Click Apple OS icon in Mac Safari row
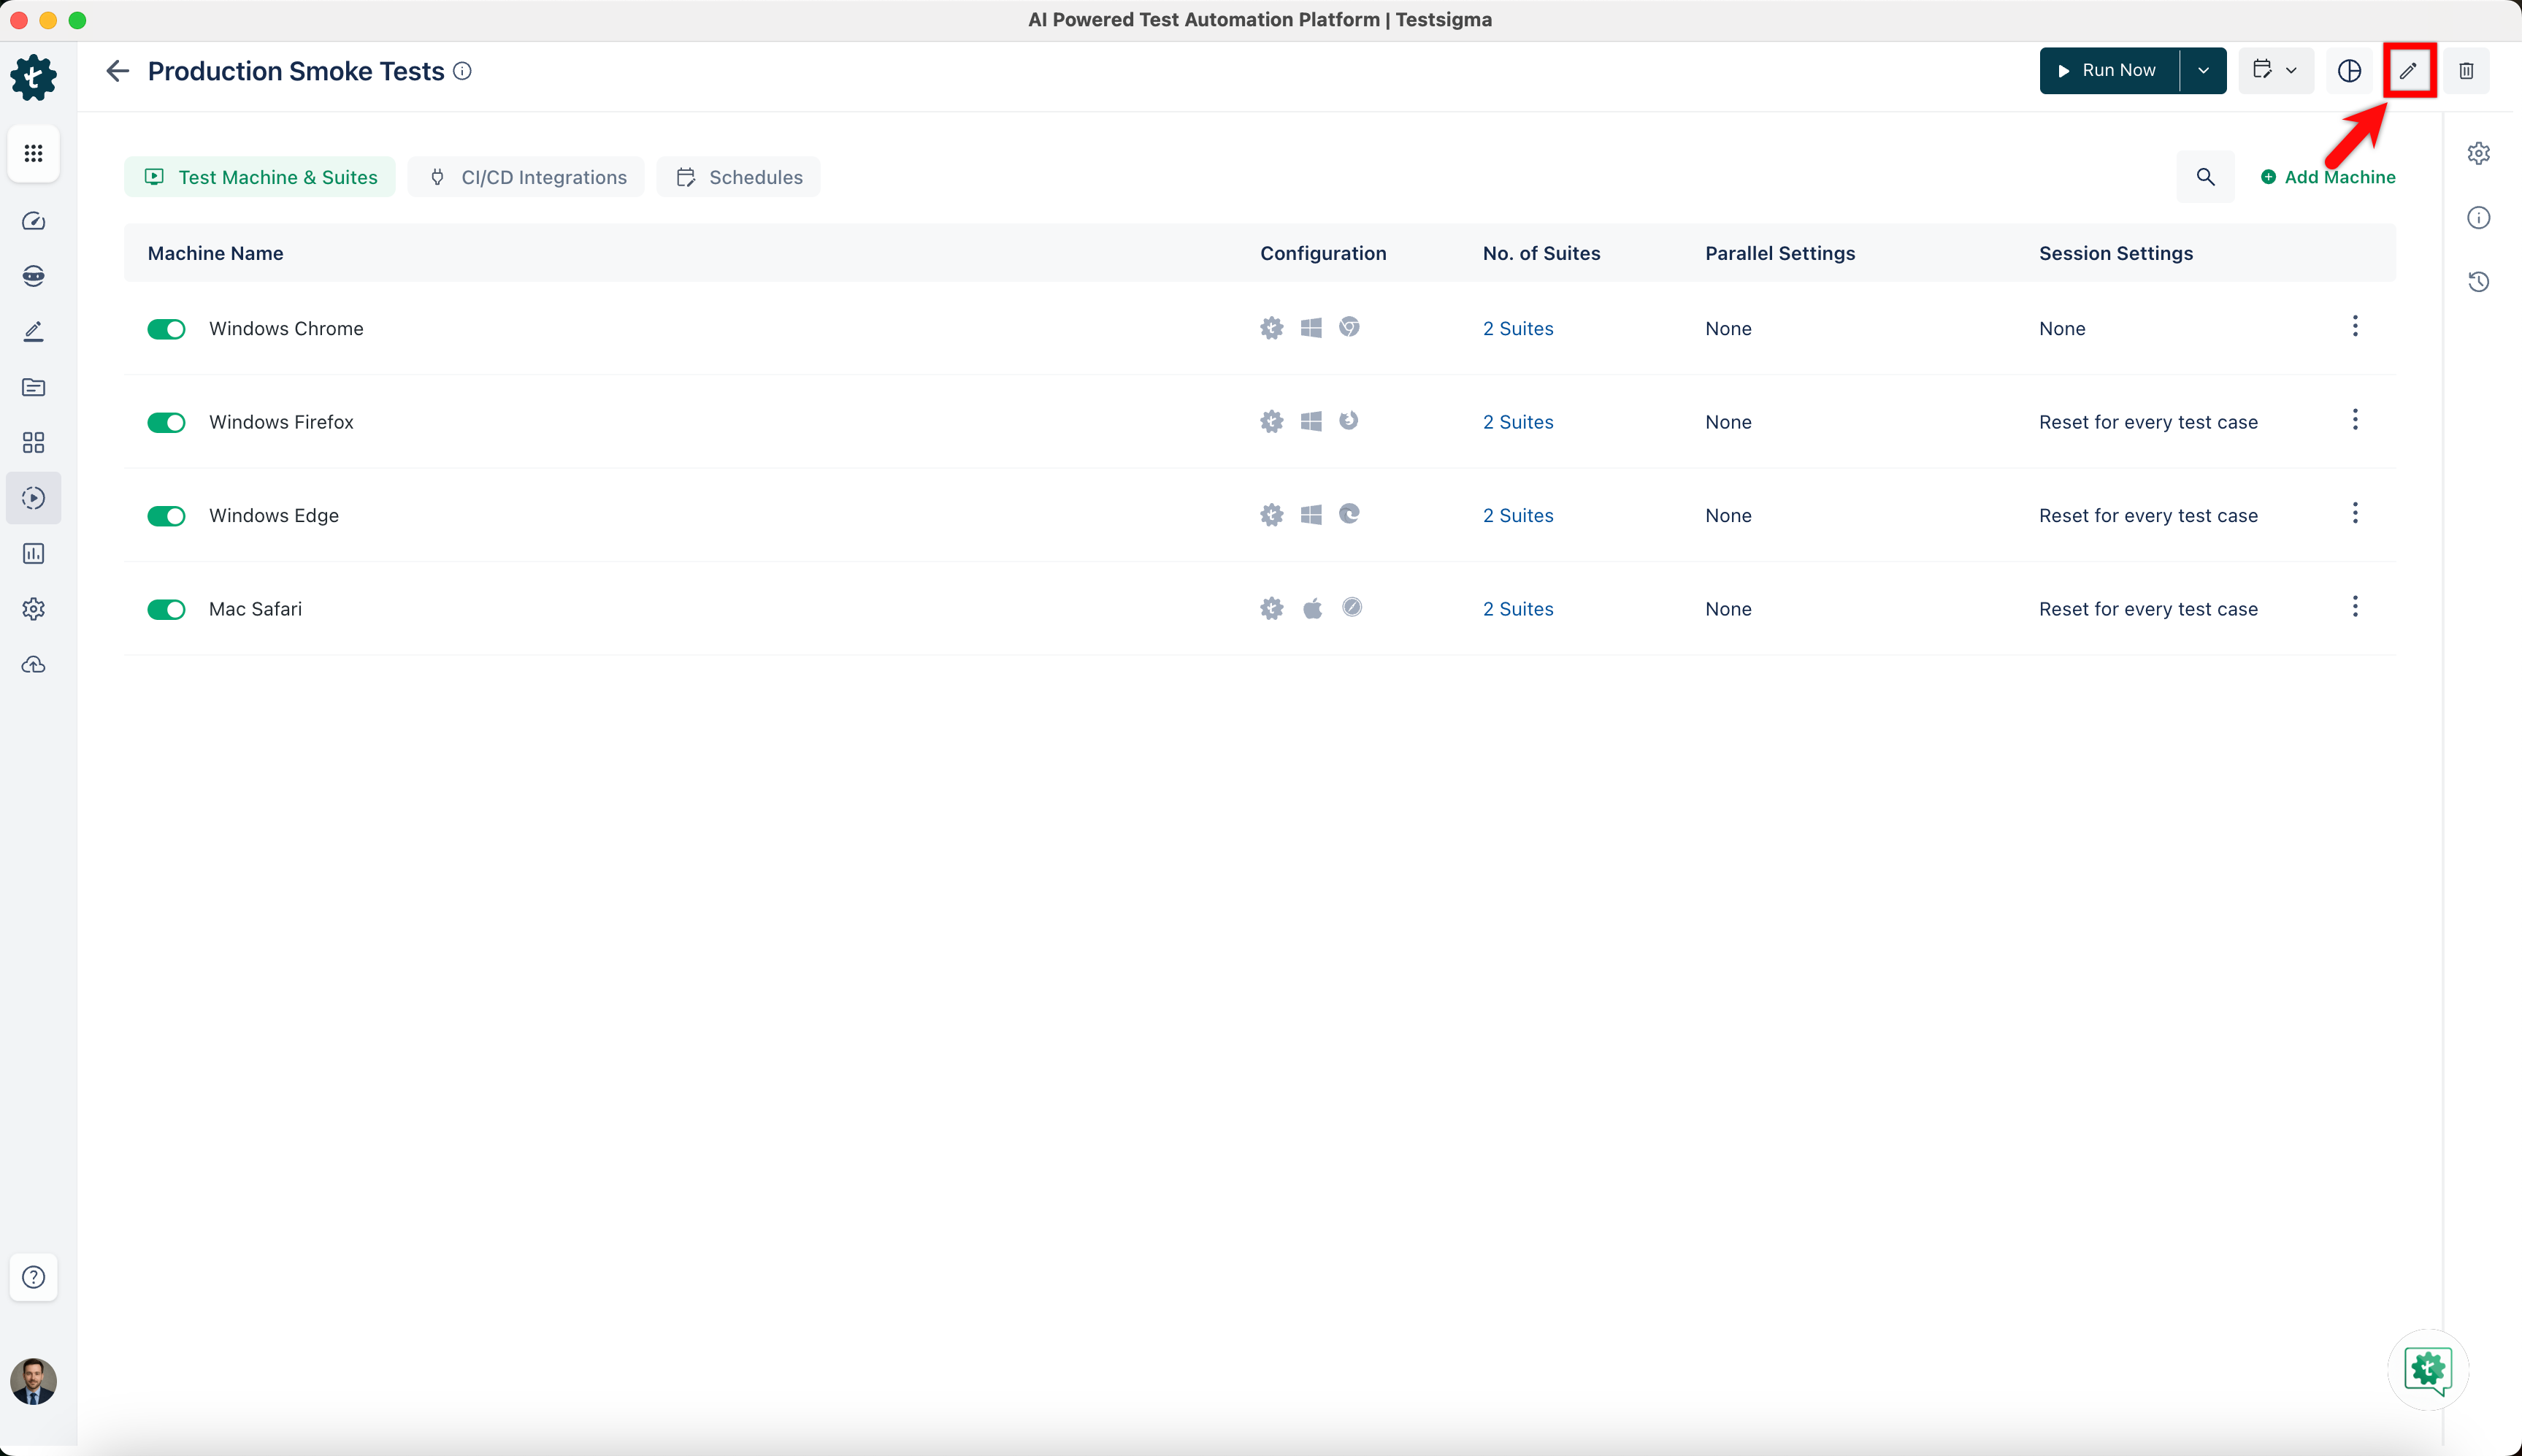This screenshot has height=1456, width=2522. point(1312,608)
